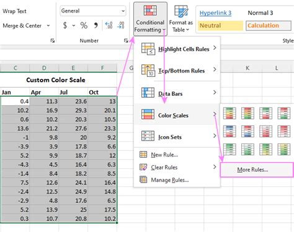
Task: Open Format as Table gallery
Action: 181,19
